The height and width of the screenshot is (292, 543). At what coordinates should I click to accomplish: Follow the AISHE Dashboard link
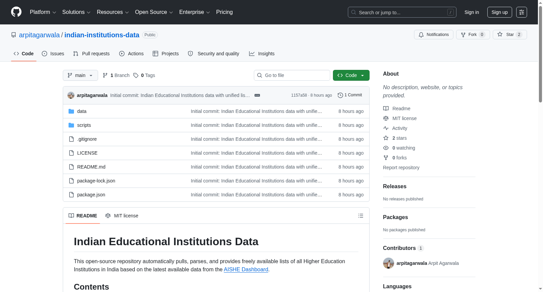[246, 269]
